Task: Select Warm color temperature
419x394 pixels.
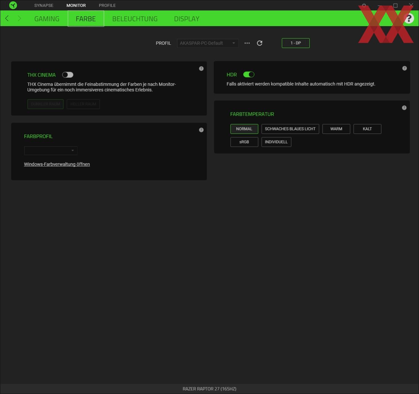Action: tap(336, 129)
